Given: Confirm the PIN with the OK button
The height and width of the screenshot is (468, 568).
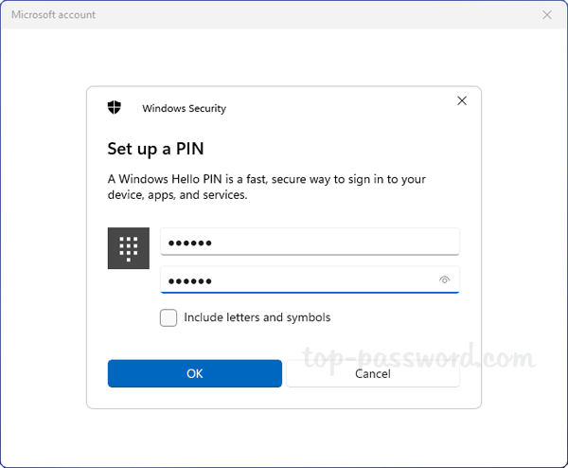Looking at the screenshot, I should 194,373.
